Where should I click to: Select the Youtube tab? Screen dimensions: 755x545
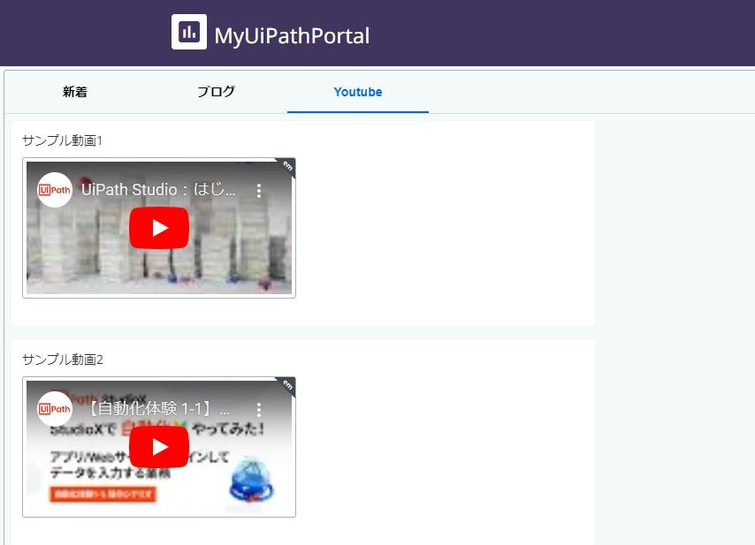pos(357,91)
